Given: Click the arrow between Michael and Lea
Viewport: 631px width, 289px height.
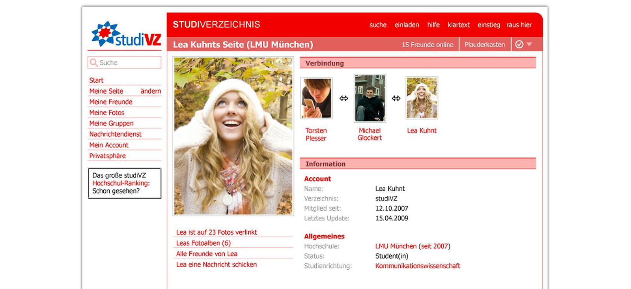Looking at the screenshot, I should point(396,98).
